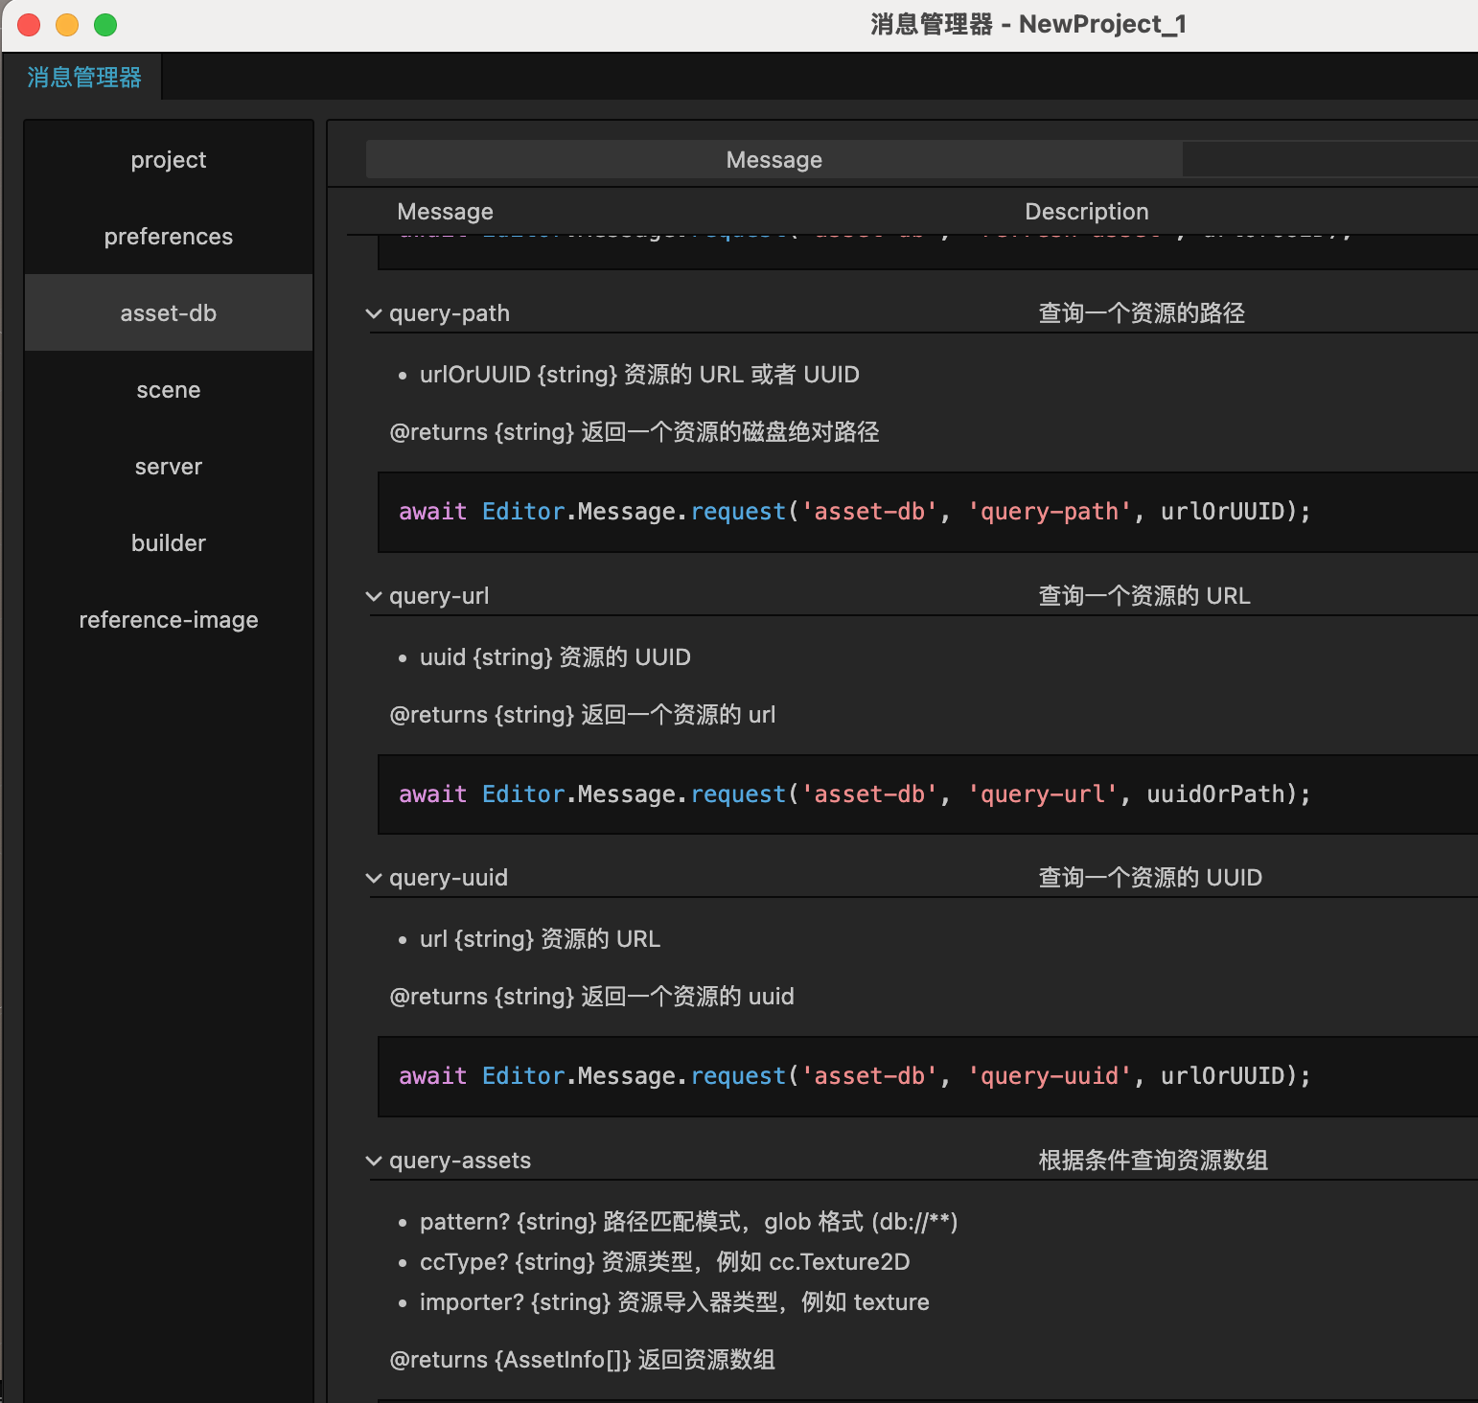This screenshot has width=1478, height=1403.
Task: Click the Message column header
Action: 445,212
